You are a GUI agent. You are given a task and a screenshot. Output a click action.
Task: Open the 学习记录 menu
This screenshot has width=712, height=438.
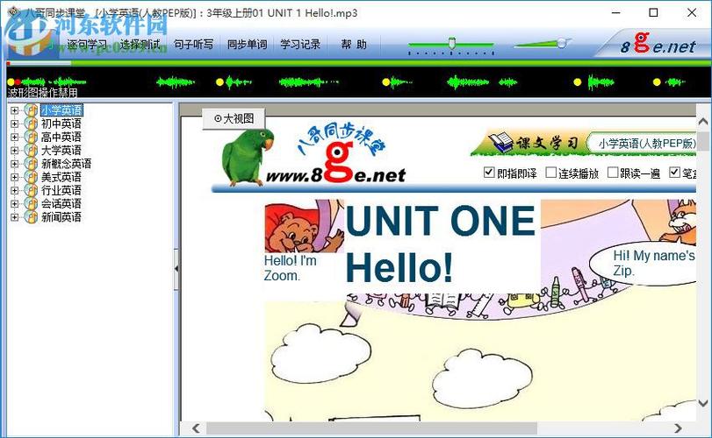pyautogui.click(x=300, y=45)
